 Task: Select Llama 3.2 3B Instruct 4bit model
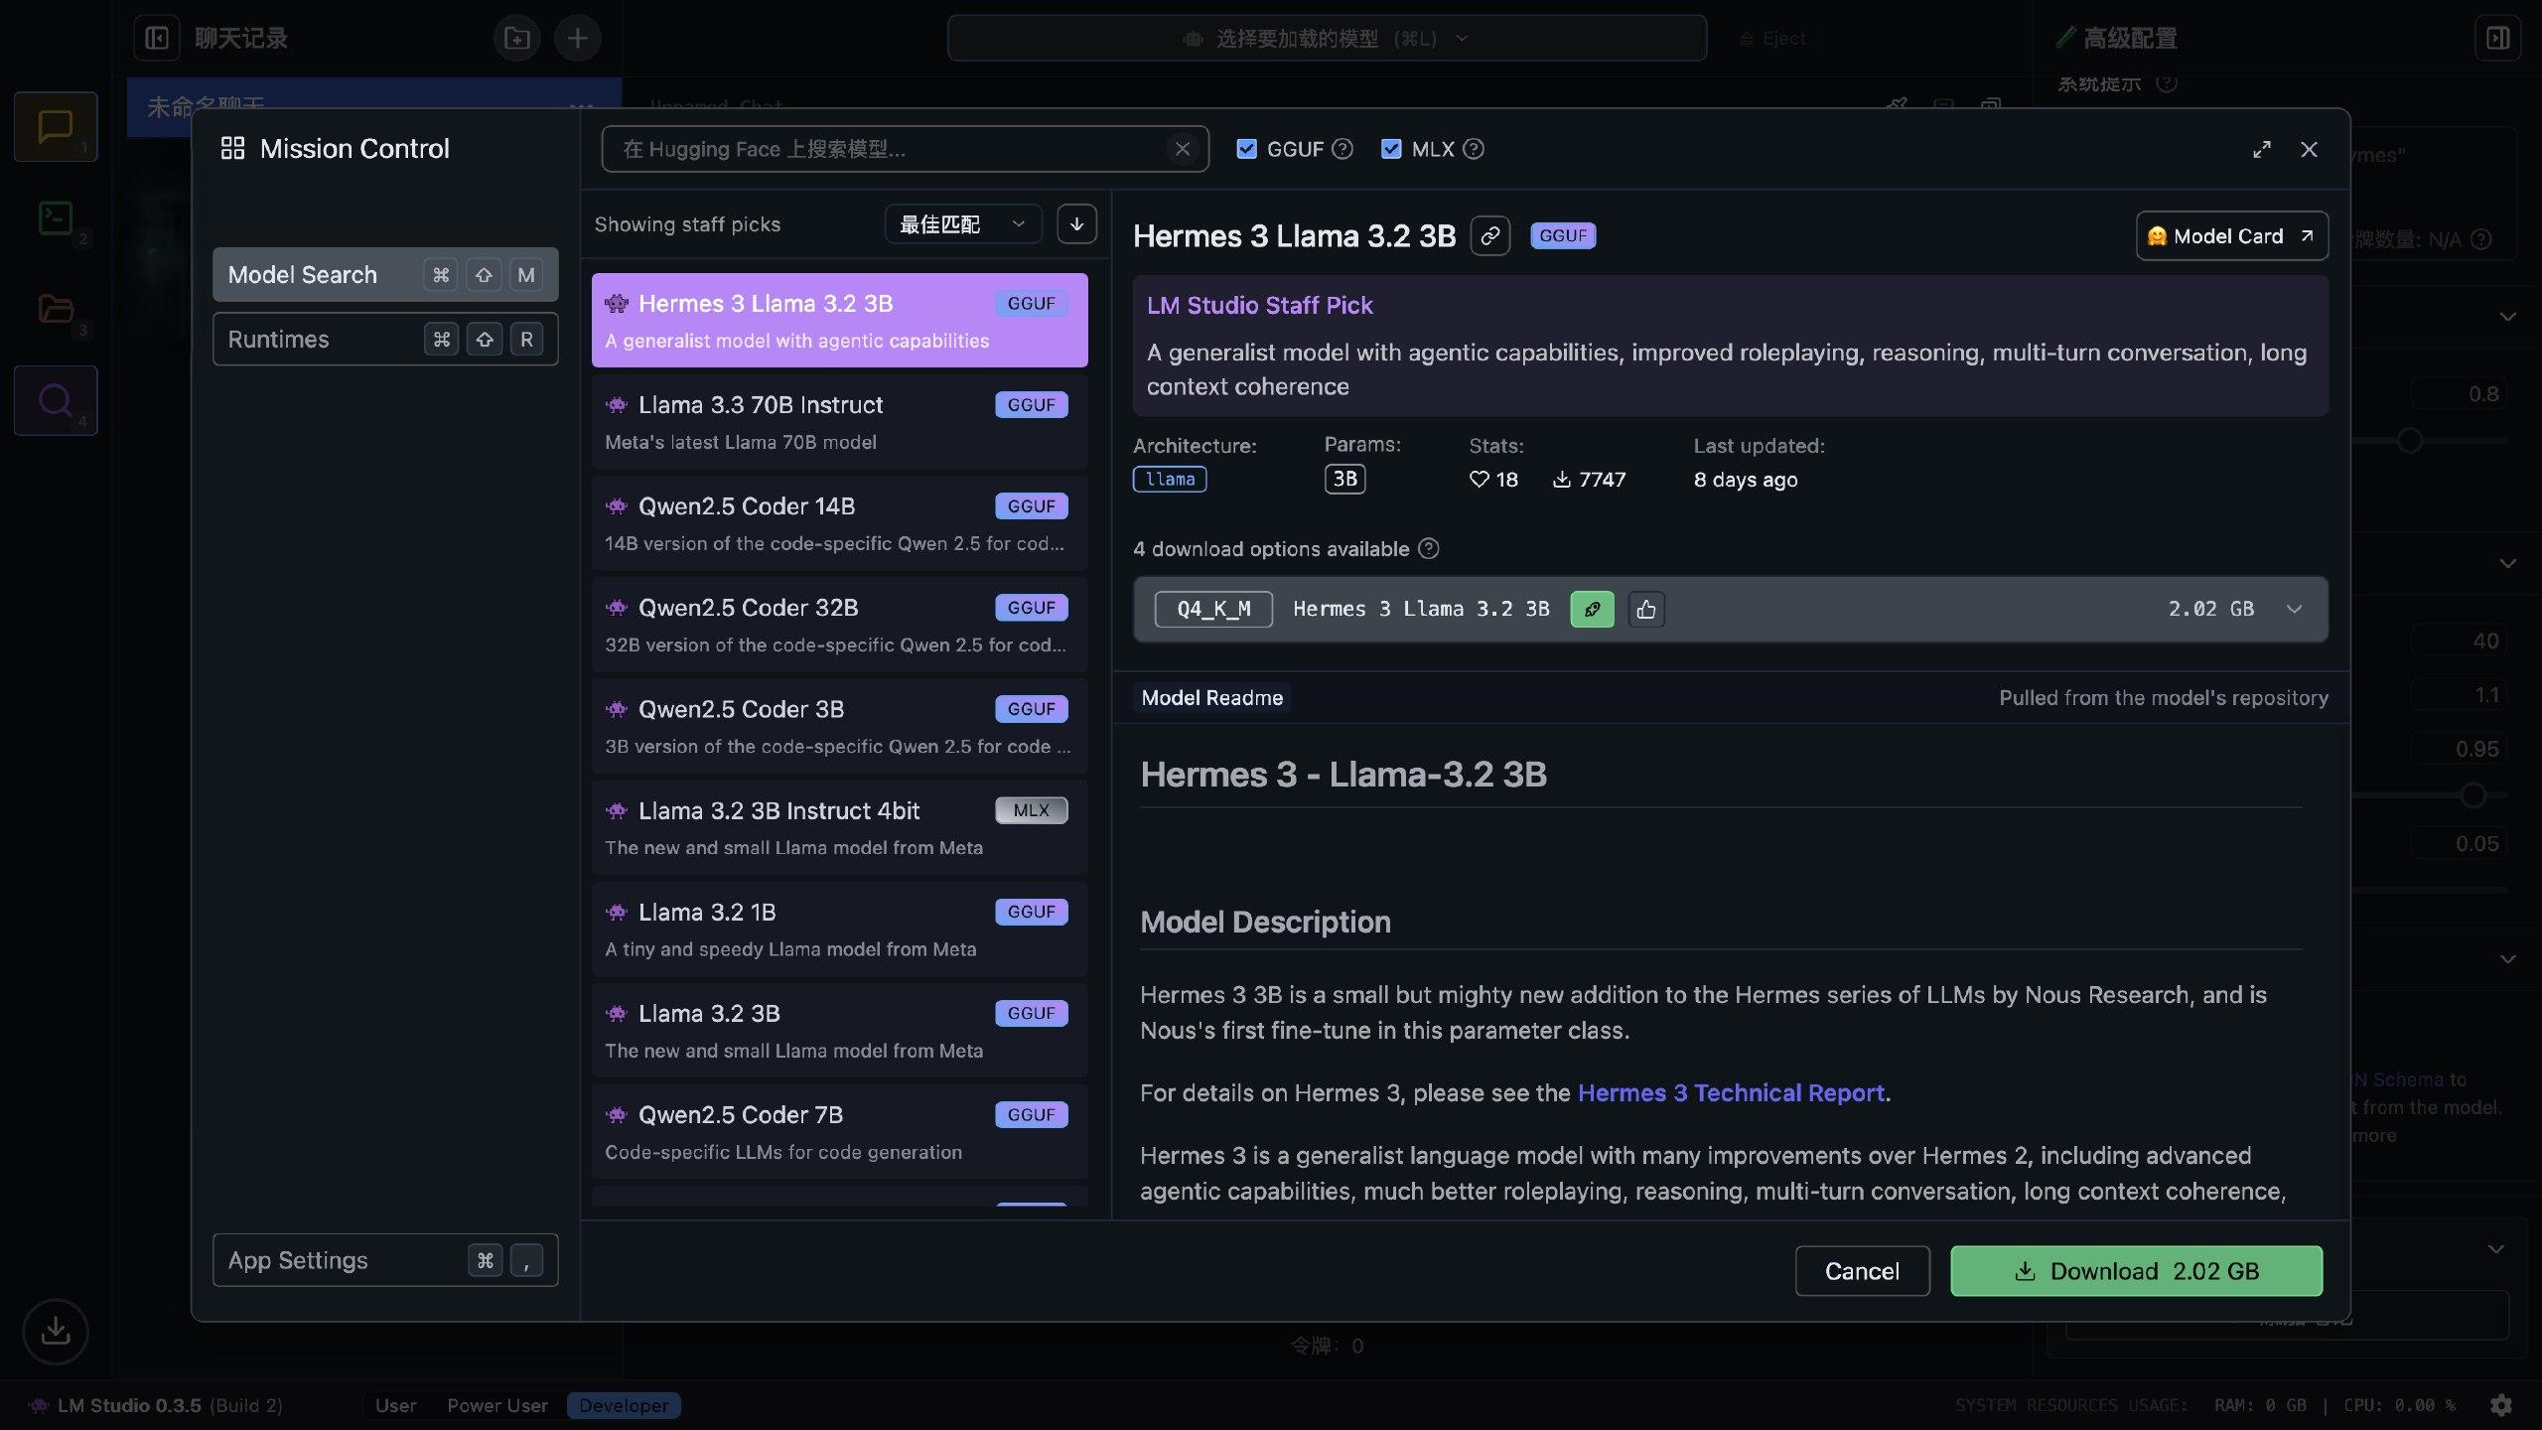coord(839,827)
